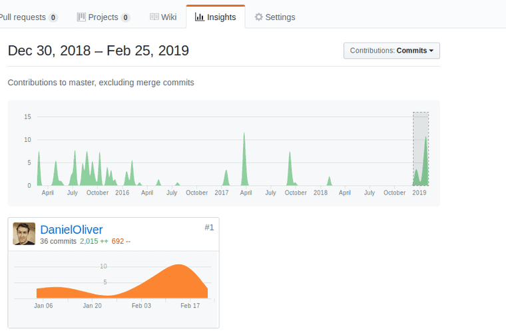Viewport: 506px width, 335px height.
Task: Click the Wiki book icon
Action: tap(154, 17)
